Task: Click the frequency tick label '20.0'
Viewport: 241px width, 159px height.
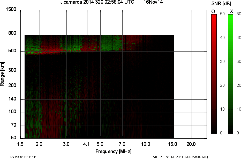Action: click(191, 144)
